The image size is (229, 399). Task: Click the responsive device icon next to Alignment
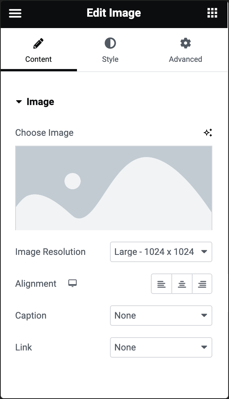click(72, 283)
